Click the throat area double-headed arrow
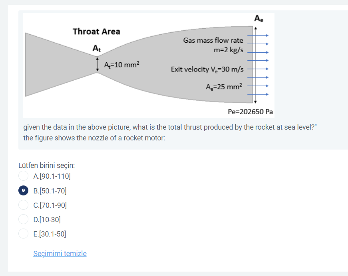 click(x=97, y=64)
